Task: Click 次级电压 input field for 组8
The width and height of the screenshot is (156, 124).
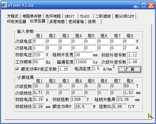Action: (x=129, y=41)
